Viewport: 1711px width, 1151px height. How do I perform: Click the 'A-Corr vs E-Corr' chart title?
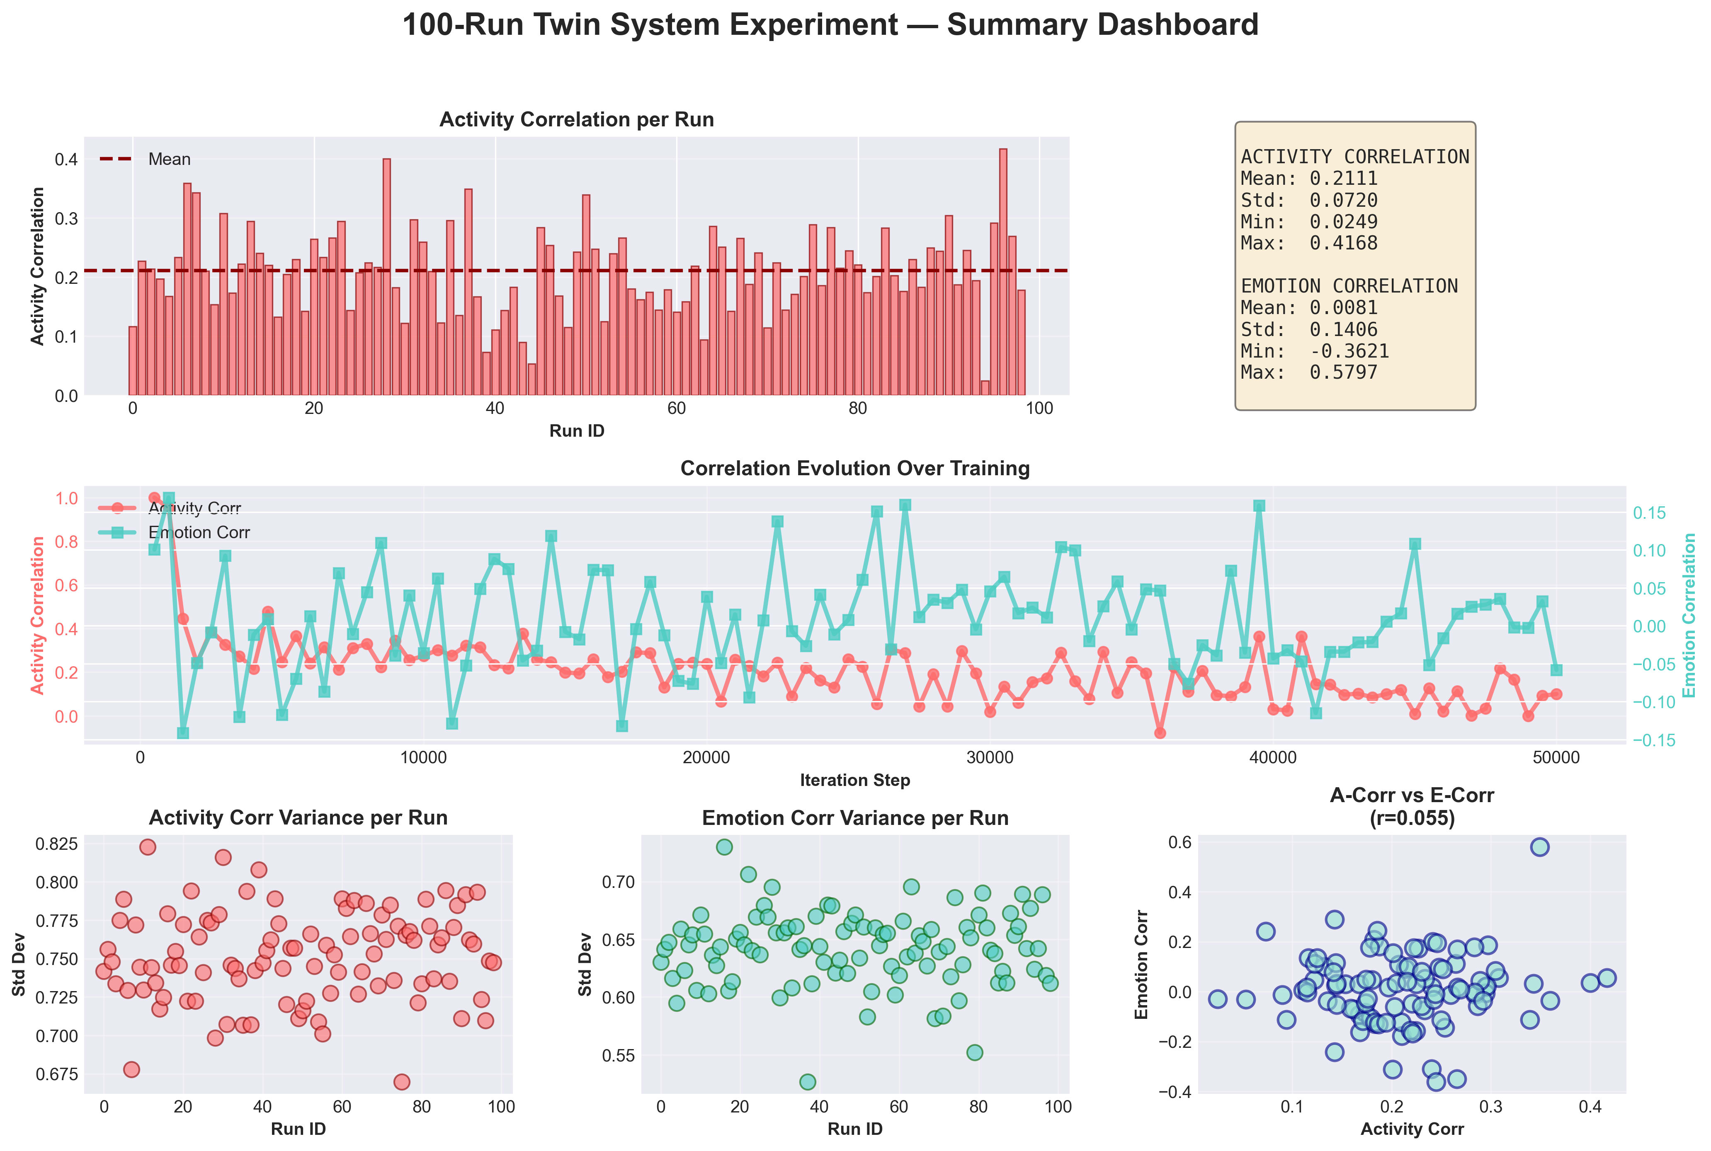(1411, 796)
